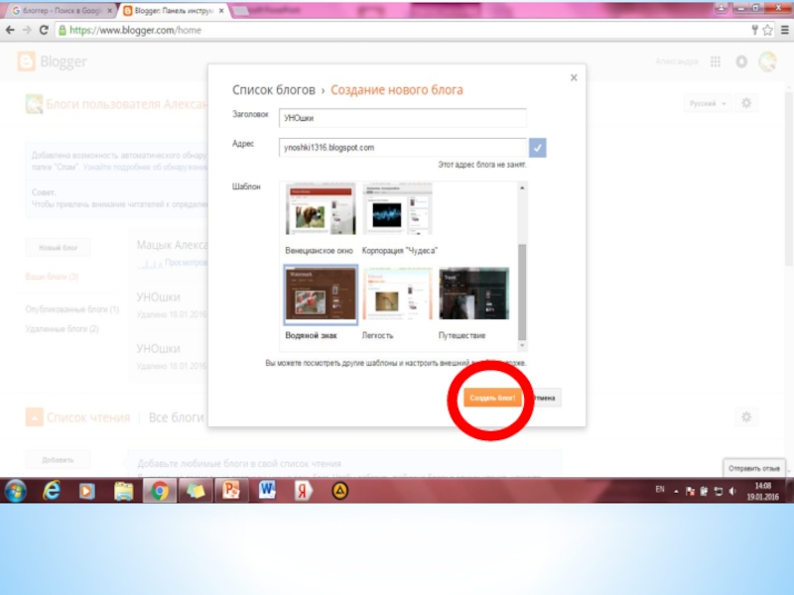The width and height of the screenshot is (794, 595).
Task: Open Удаленные блоги (2) link
Action: click(x=62, y=329)
